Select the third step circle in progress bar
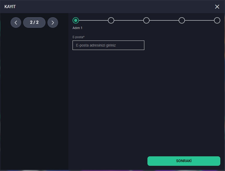Viewport: 225px width, 171px height. tap(146, 20)
